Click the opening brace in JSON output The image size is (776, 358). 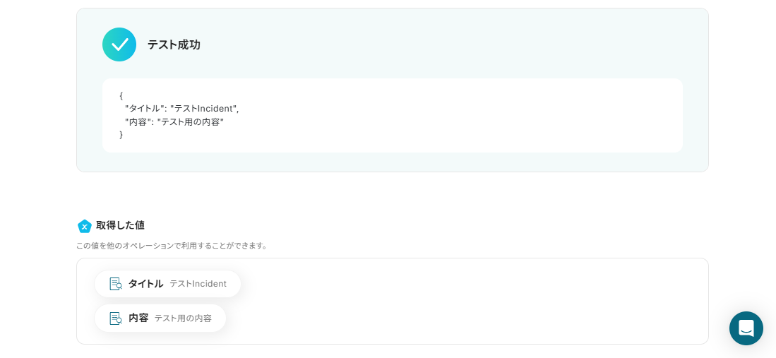[x=121, y=95]
